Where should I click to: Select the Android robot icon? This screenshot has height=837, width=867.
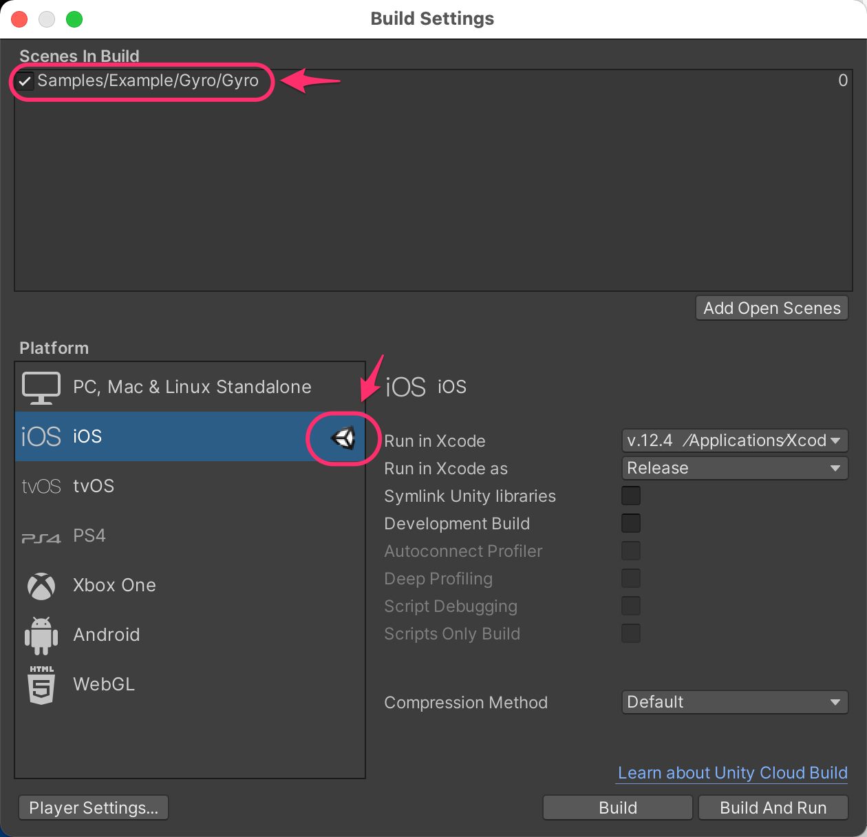pyautogui.click(x=41, y=635)
